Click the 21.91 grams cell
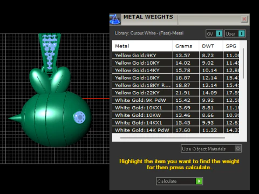The height and width of the screenshot is (194, 259). point(186,93)
